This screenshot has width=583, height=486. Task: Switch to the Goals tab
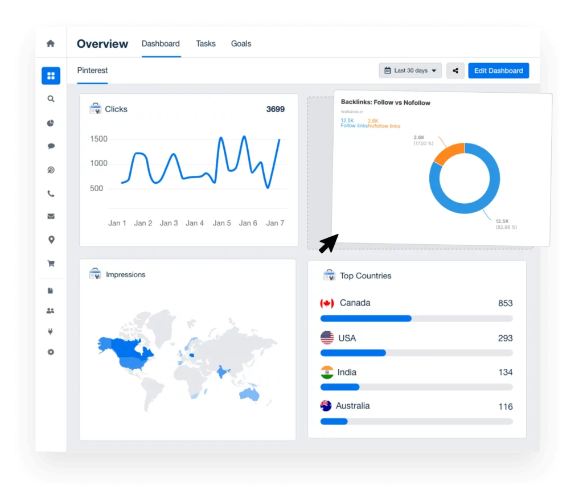pos(241,44)
